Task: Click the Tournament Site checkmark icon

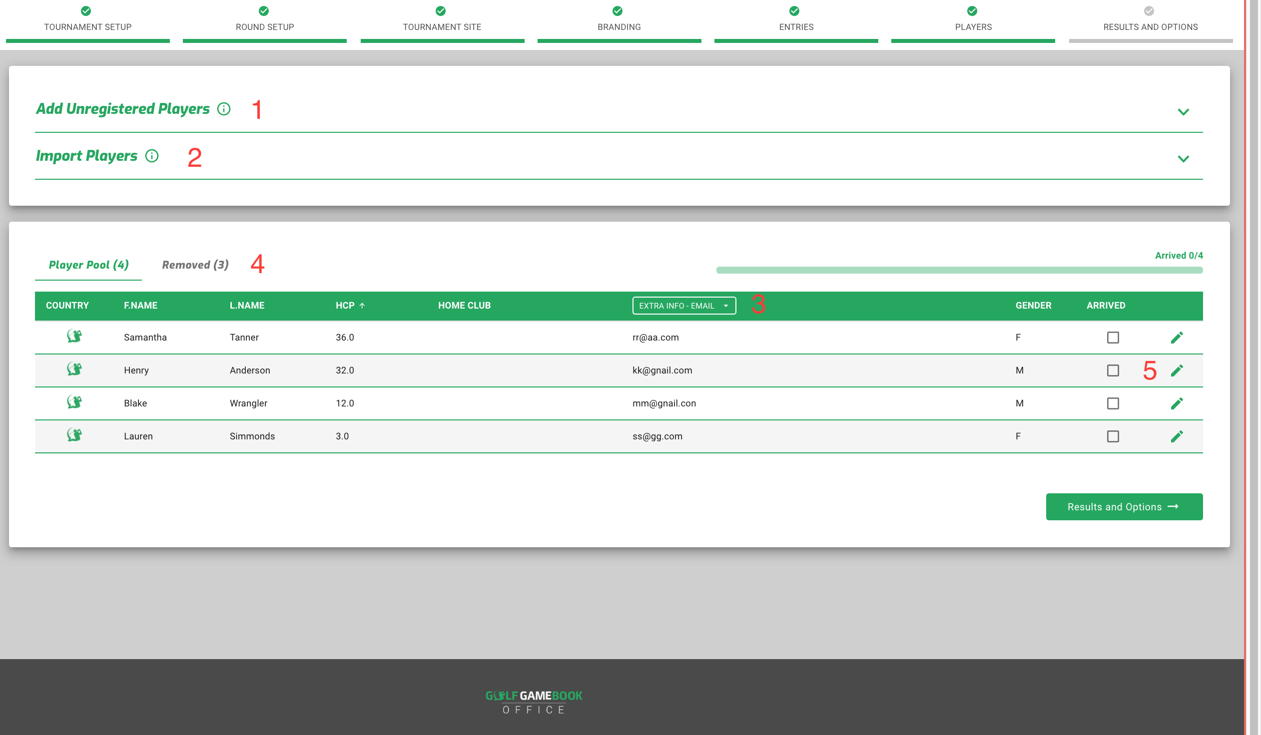Action: [x=441, y=11]
